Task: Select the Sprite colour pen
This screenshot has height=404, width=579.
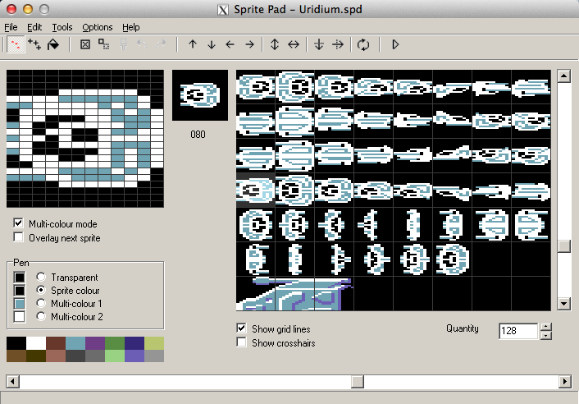Action: point(41,290)
